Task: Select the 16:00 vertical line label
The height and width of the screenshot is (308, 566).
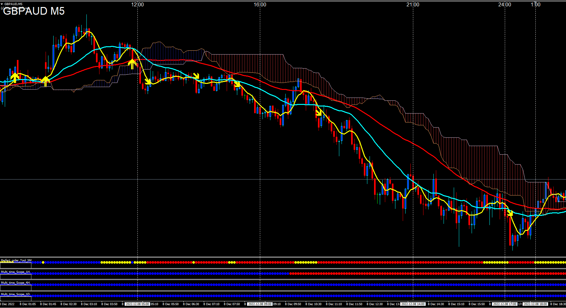Action: coord(260,4)
